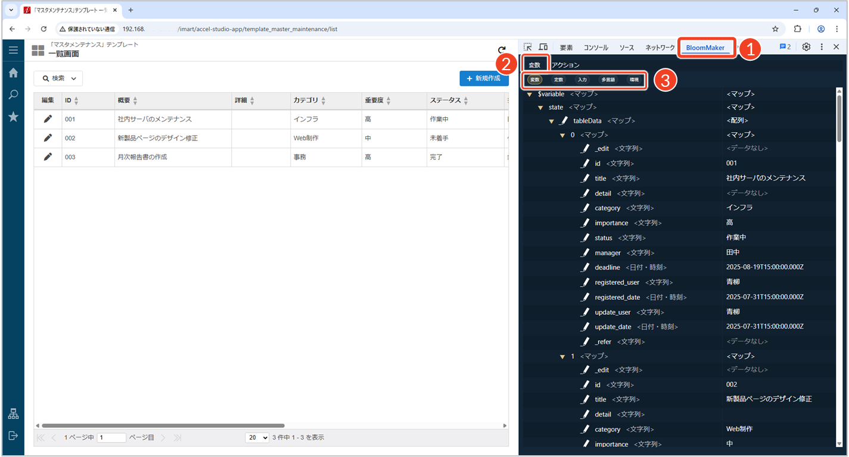
Task: Click the logout icon at the sidebar bottom
Action: coord(13,436)
